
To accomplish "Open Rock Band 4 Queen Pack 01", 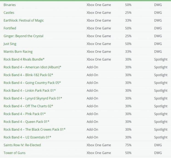I will click(x=26, y=122).
